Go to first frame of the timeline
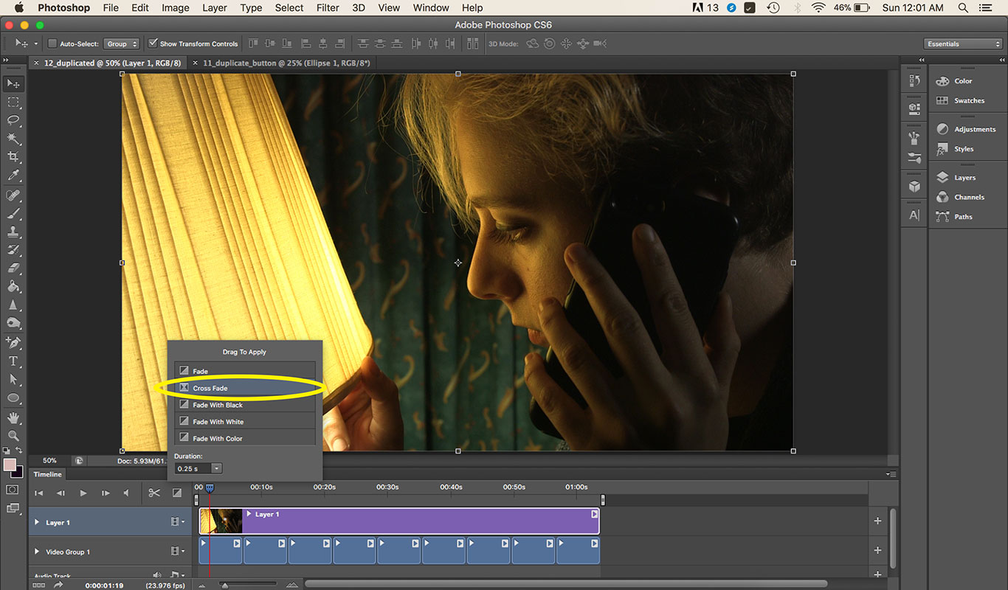Viewport: 1008px width, 590px height. pyautogui.click(x=39, y=493)
